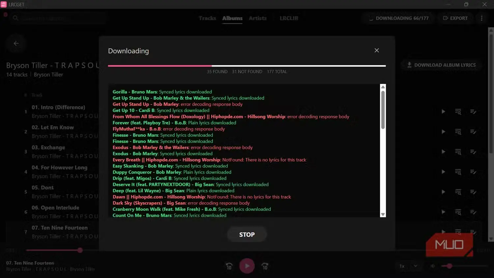Search lyrics for 01. Intro (Difference)
Screen dimensions: 494x278
pos(458,112)
